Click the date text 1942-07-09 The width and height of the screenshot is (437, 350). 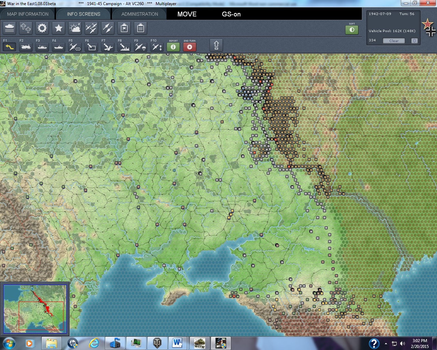pyautogui.click(x=380, y=14)
